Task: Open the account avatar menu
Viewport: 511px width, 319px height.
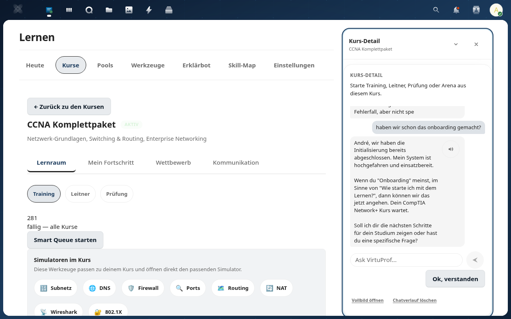Action: tap(495, 10)
